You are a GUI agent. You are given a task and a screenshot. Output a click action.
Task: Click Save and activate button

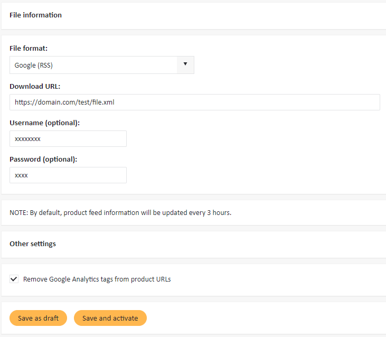coord(110,318)
